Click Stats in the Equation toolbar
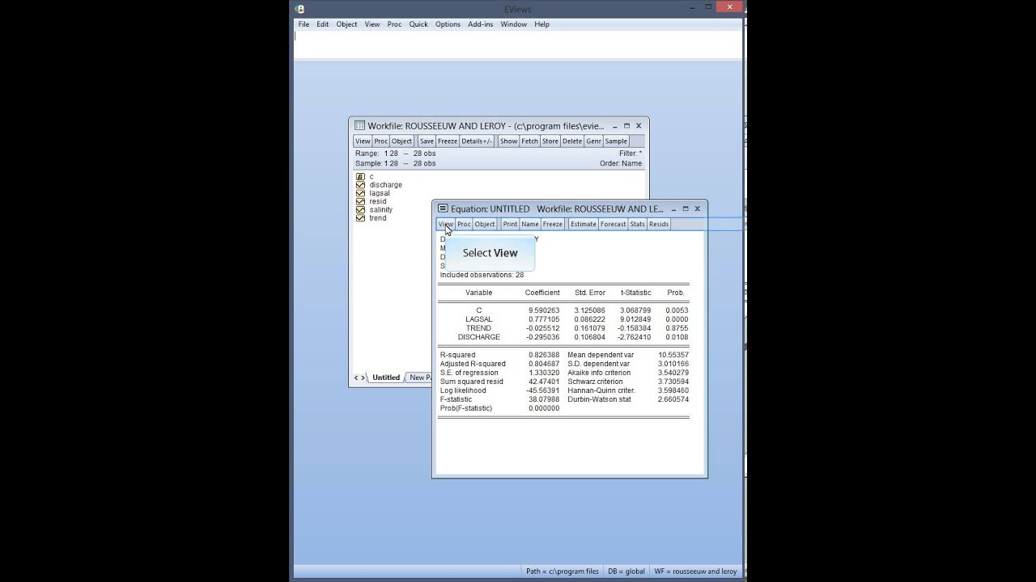 point(637,225)
